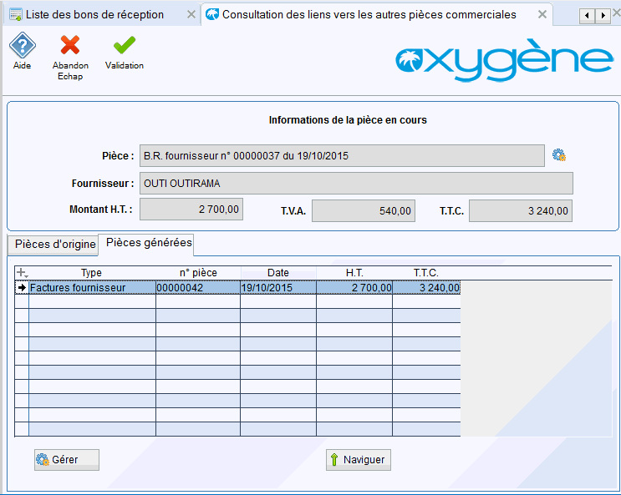This screenshot has width=621, height=495.
Task: Close the Consultation des liens tab
Action: (x=542, y=15)
